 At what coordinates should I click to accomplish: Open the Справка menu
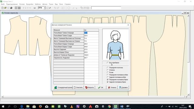[68, 4]
